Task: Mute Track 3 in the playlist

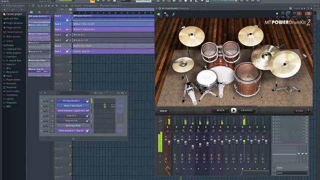Action: (70, 29)
